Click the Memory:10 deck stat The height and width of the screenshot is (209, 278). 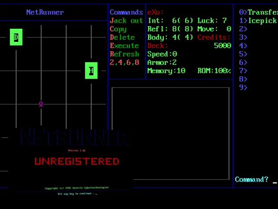click(166, 71)
